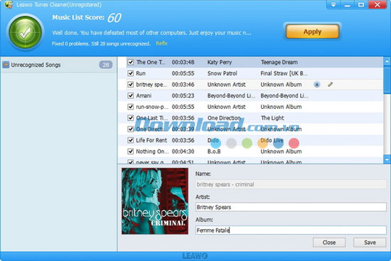The height and width of the screenshot is (261, 391).
Task: Select the Katy Perry artist cell
Action: (x=220, y=62)
